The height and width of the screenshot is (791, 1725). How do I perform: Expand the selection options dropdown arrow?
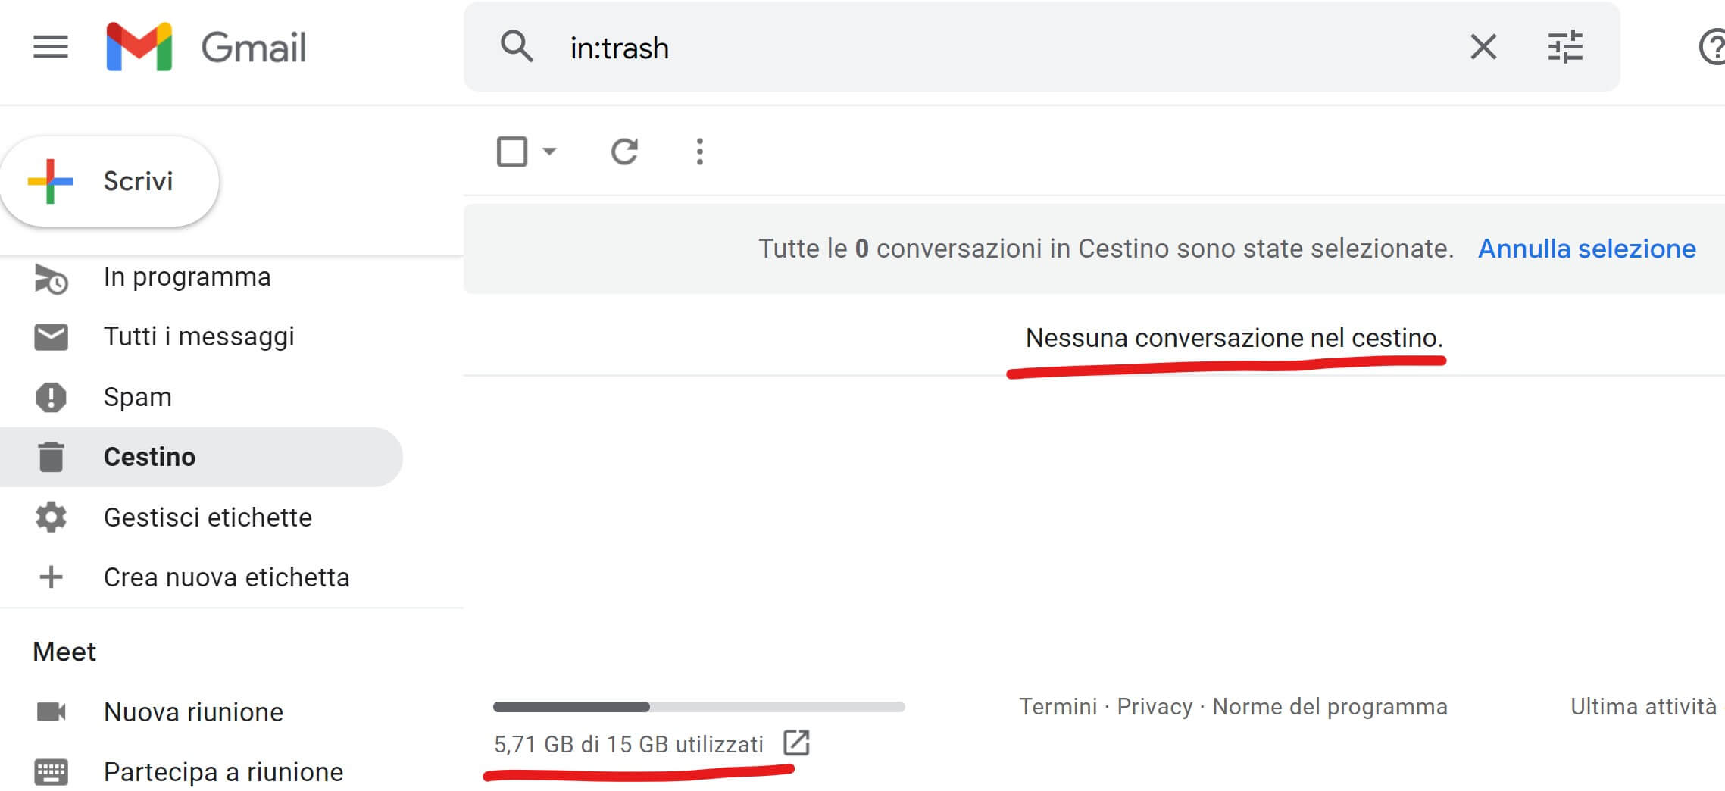pyautogui.click(x=550, y=152)
